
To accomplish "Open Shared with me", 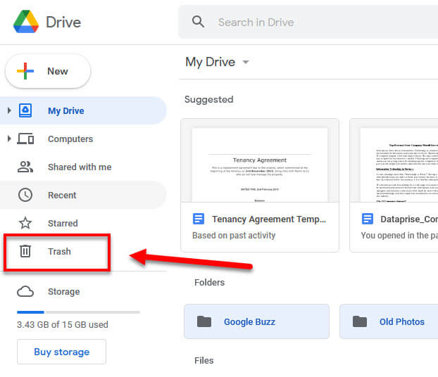I will pos(83,167).
